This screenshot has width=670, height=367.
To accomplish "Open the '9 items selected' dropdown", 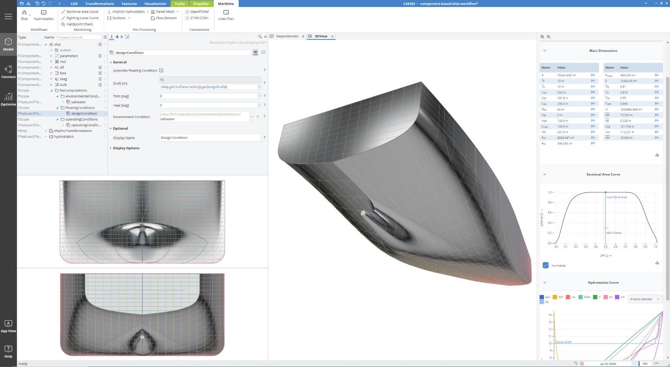I will [645, 299].
